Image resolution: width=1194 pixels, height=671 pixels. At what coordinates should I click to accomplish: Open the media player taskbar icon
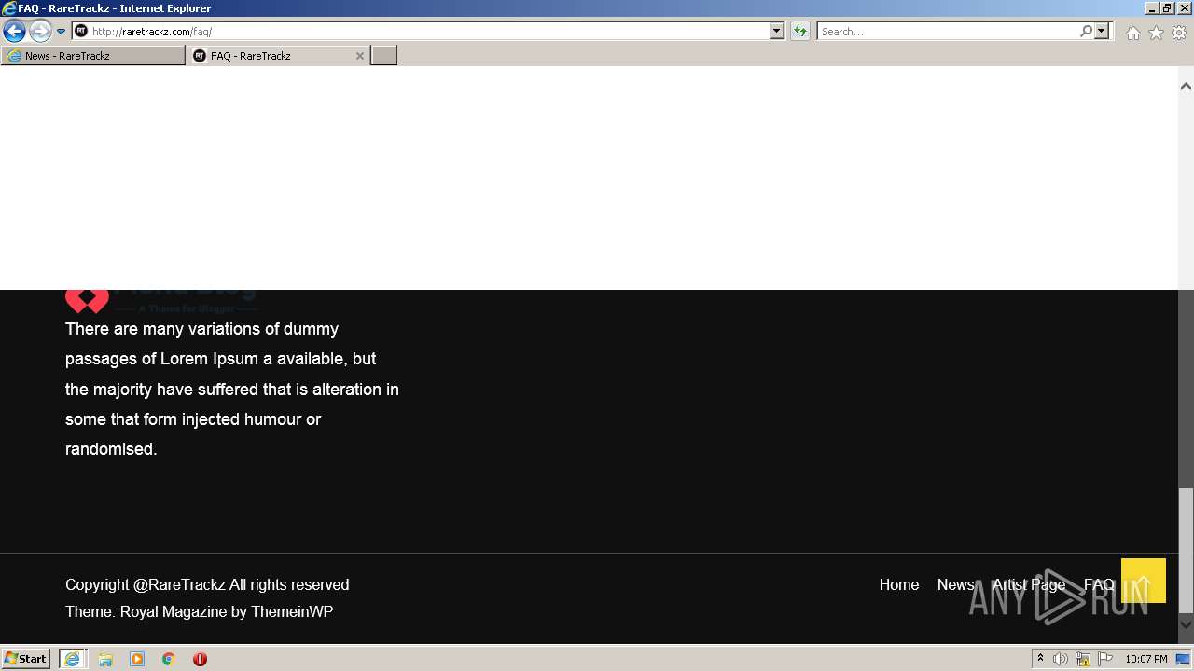tap(137, 659)
